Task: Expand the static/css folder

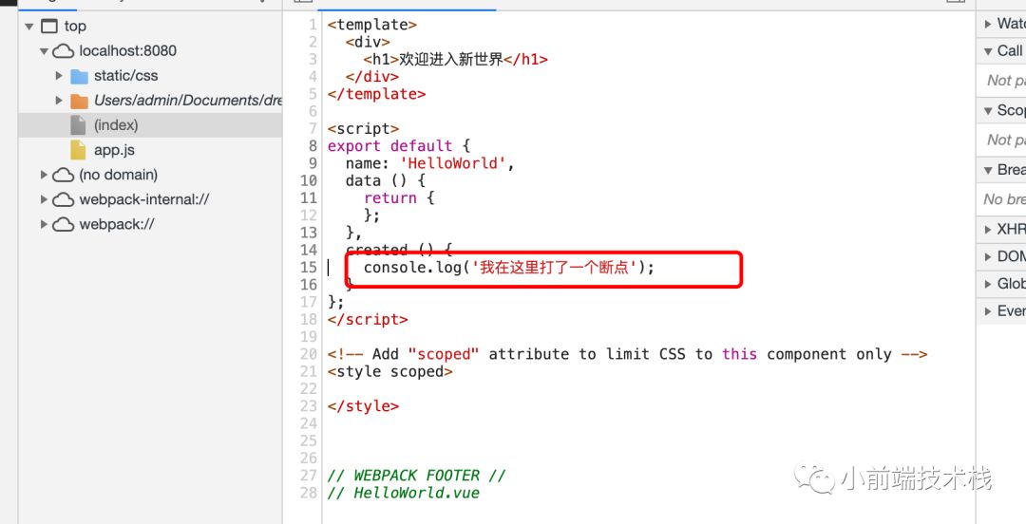Action: (x=59, y=76)
